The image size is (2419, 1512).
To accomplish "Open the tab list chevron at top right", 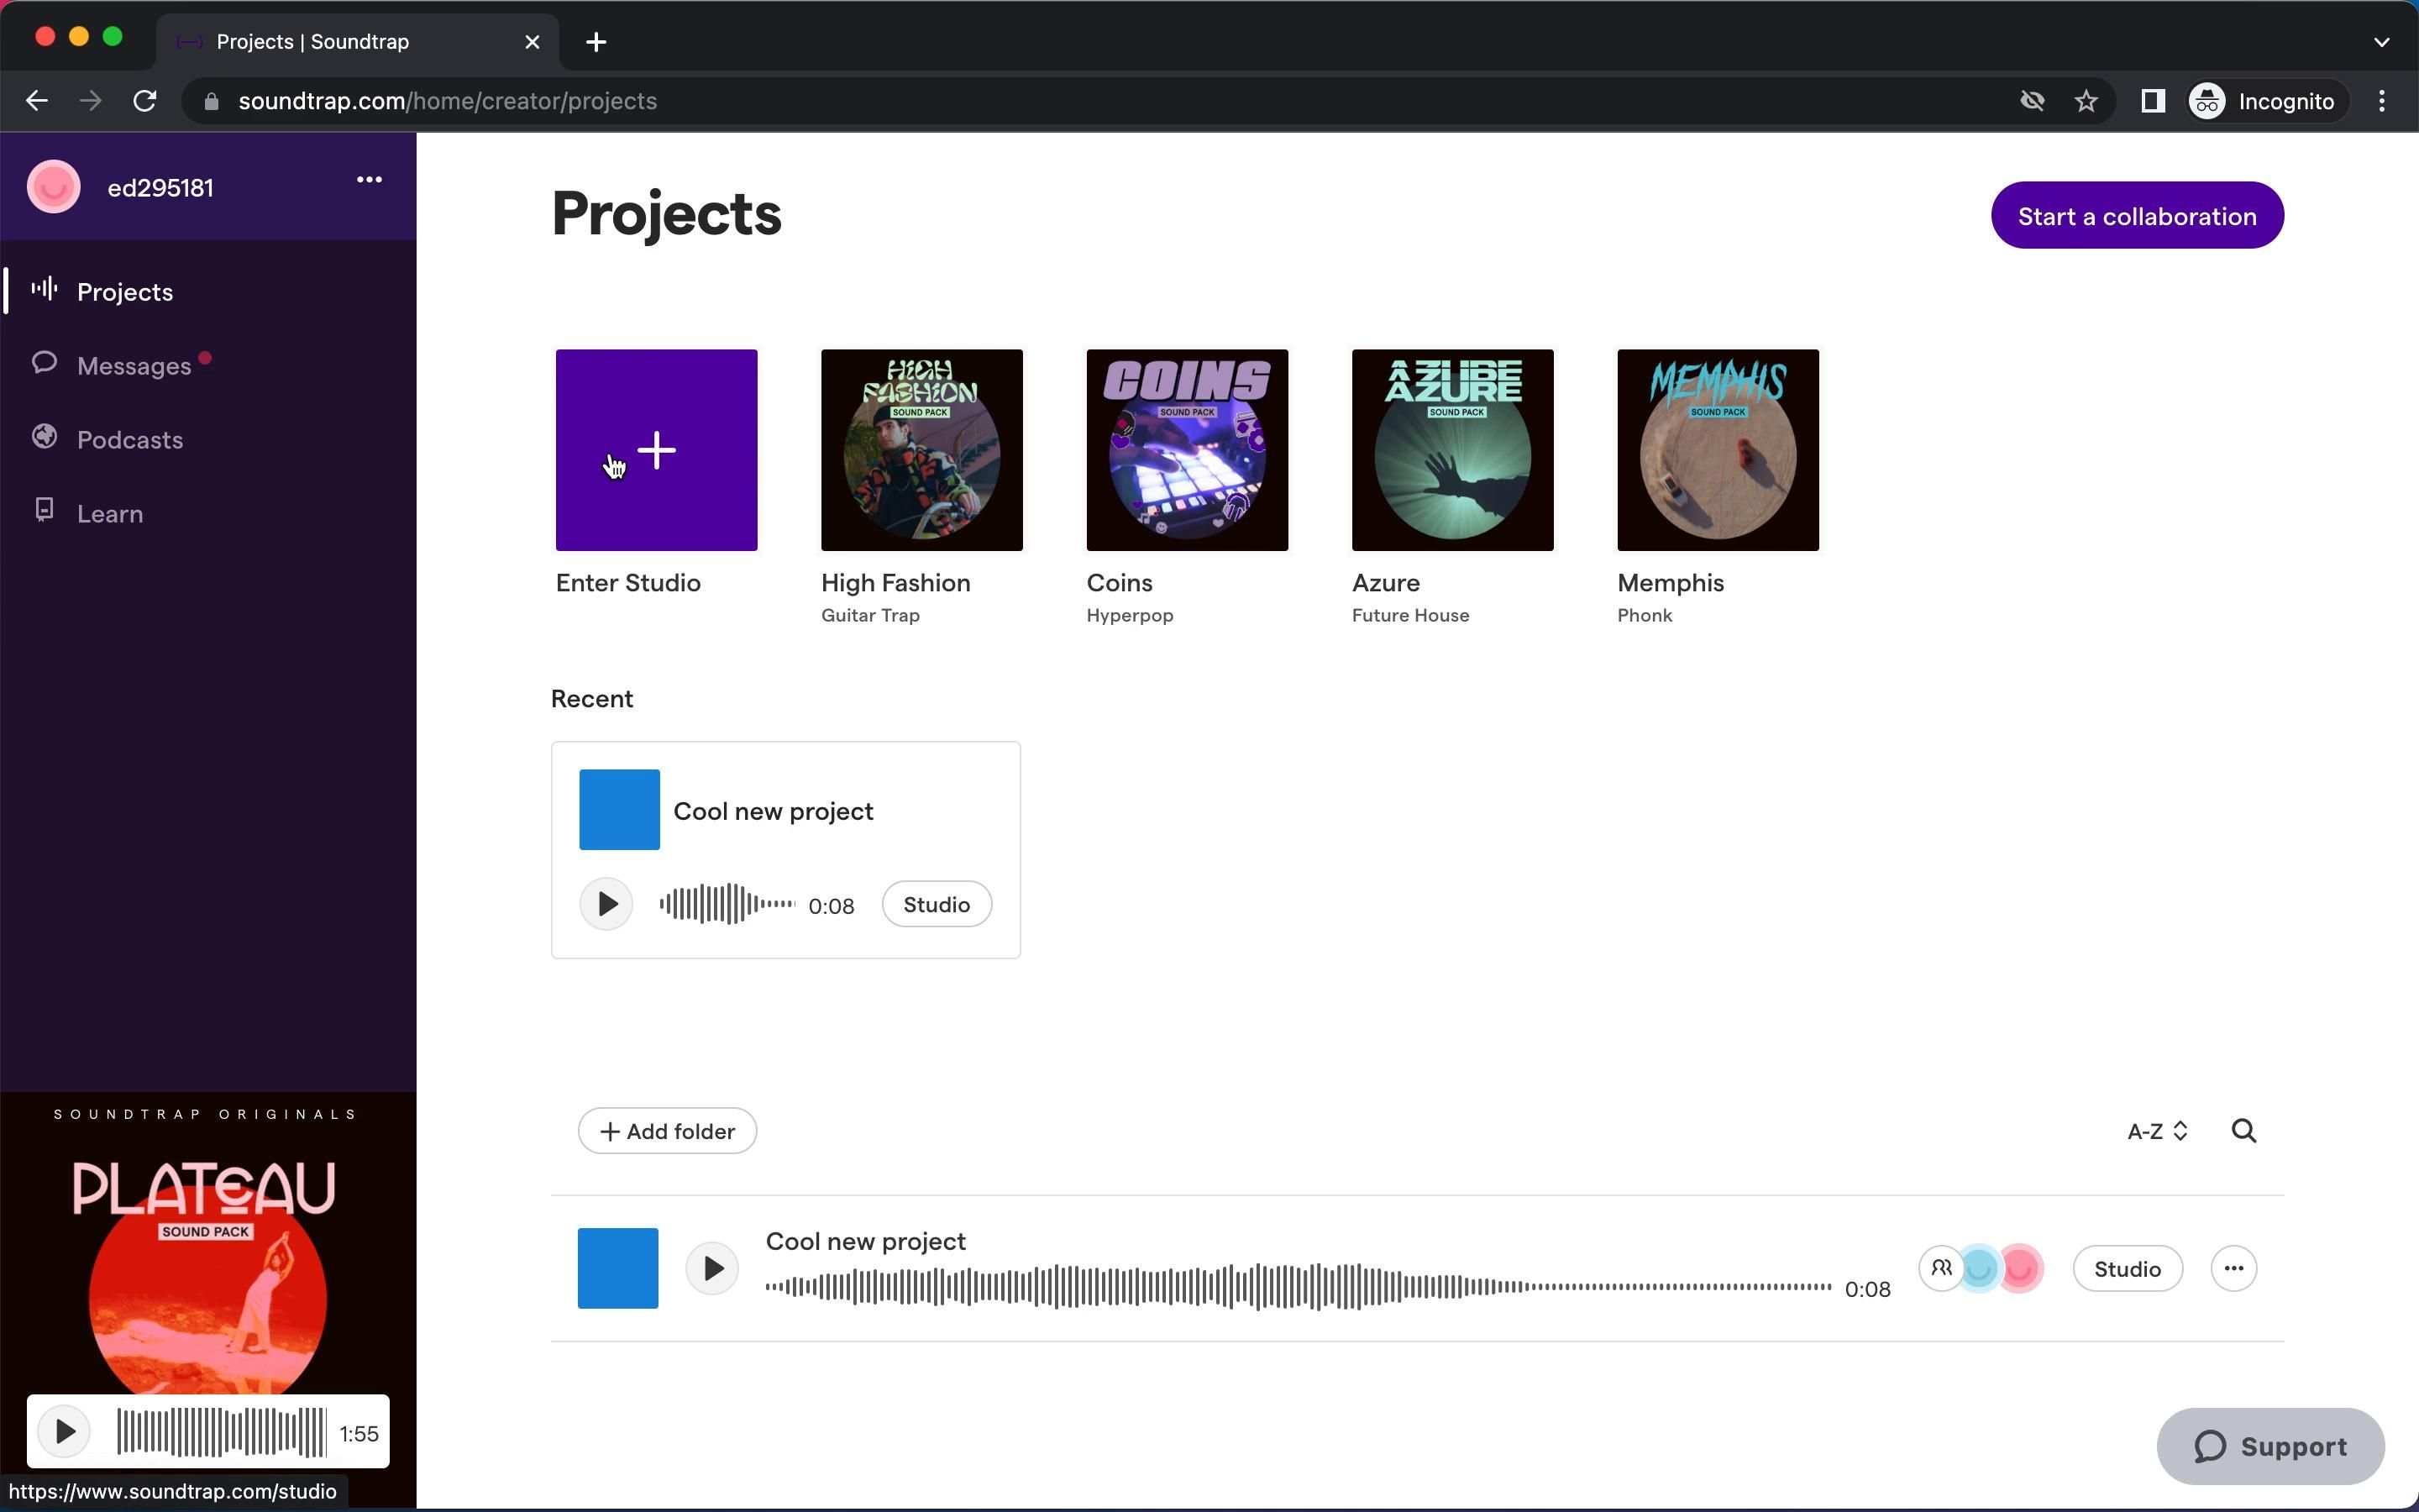I will point(2381,42).
